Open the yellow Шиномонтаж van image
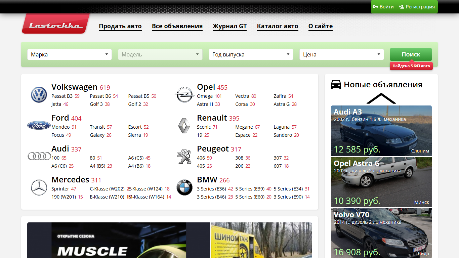Viewport: 459px width, 258px height. pyautogui.click(x=262, y=240)
